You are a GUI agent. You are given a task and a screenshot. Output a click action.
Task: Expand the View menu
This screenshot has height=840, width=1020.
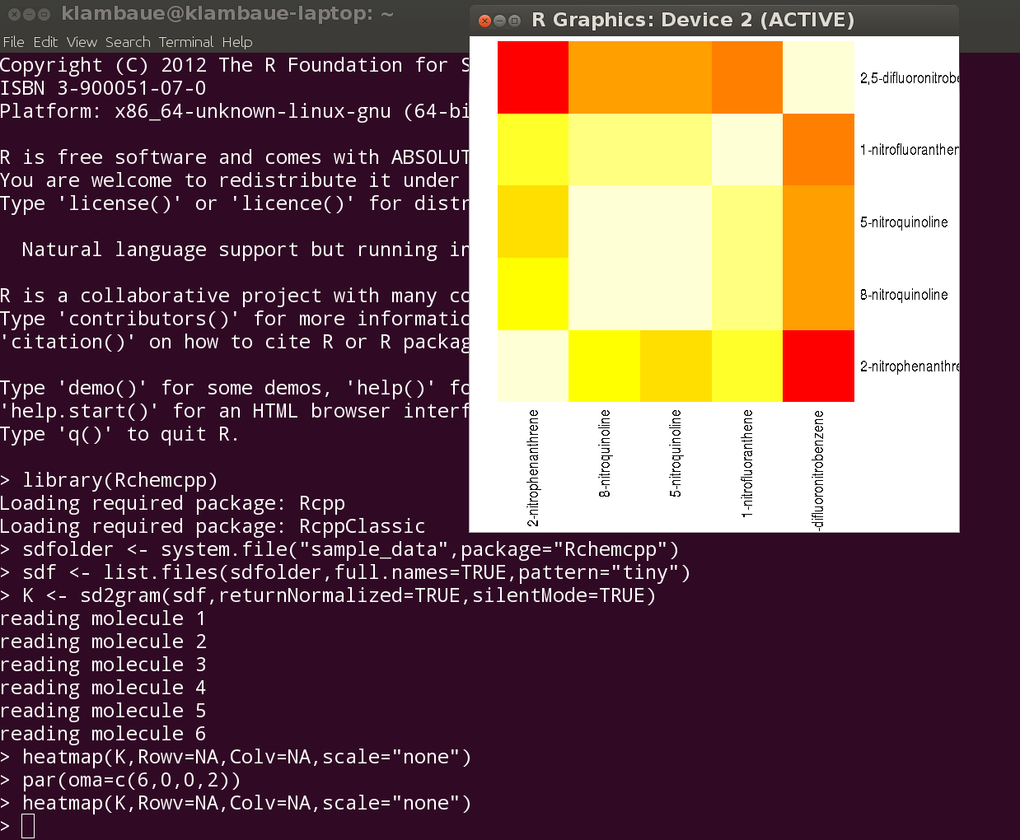[82, 42]
